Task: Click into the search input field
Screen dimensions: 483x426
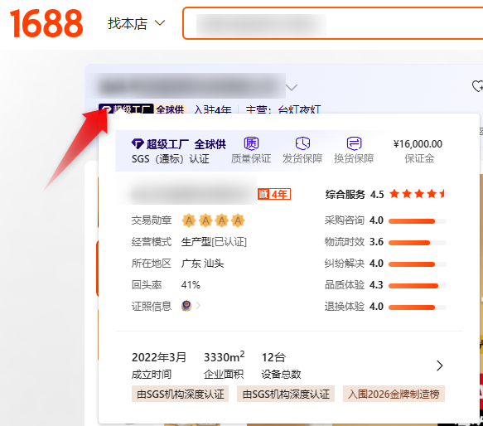Action: 333,23
